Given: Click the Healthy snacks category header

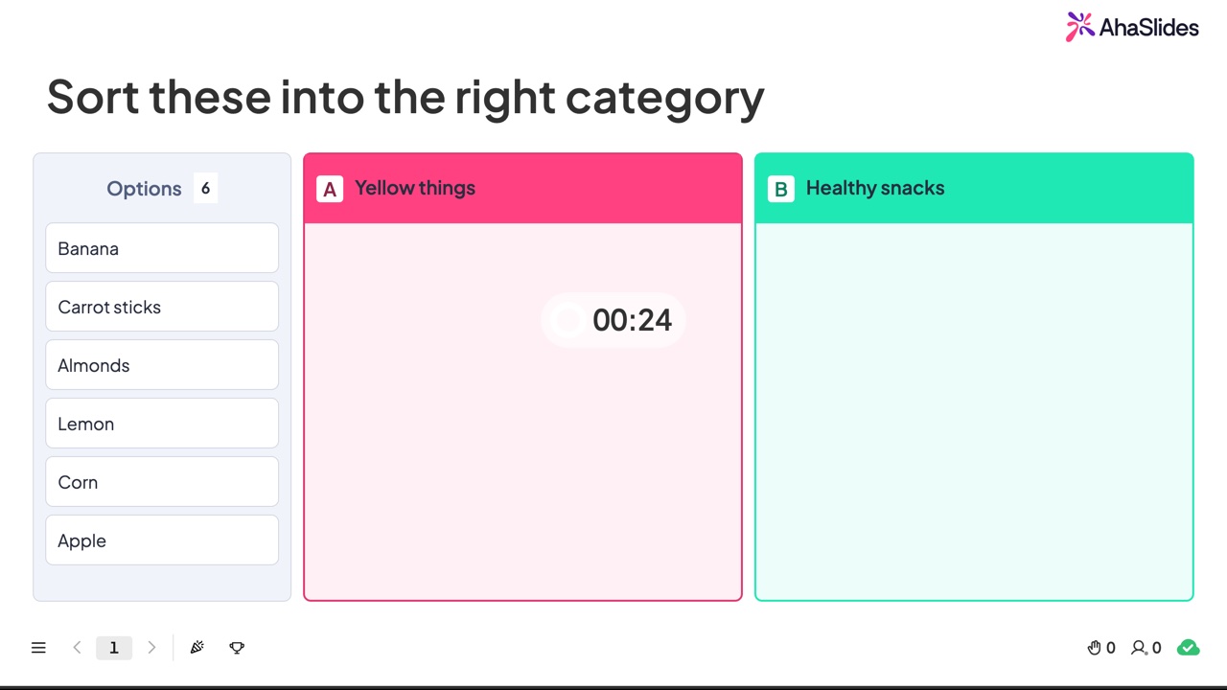Looking at the screenshot, I should 974,189.
